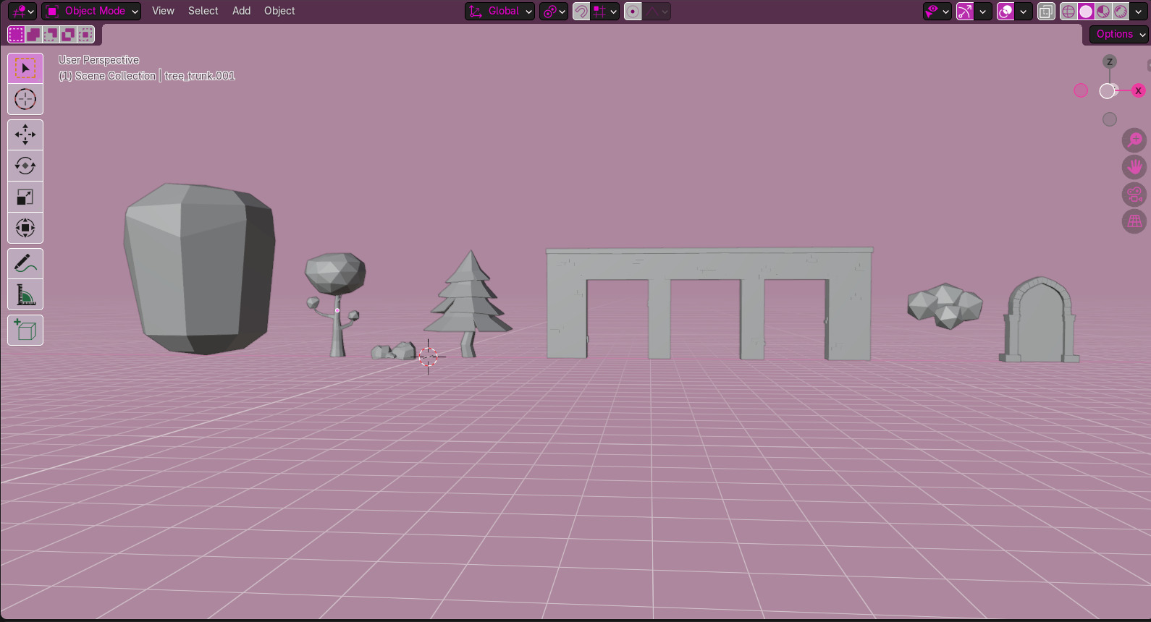Toggle viewport gizmos display

(x=965, y=11)
